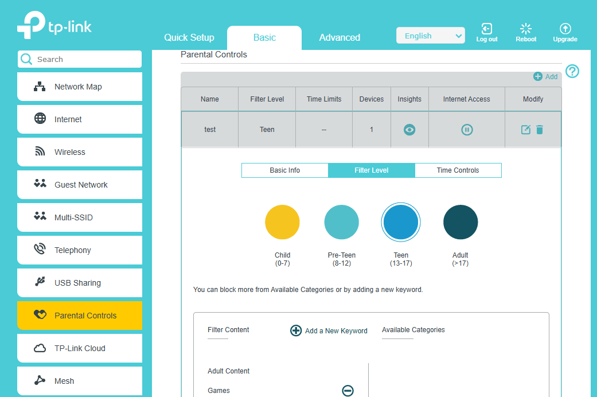The width and height of the screenshot is (597, 397).
Task: Click the Add profile plus icon
Action: point(537,76)
